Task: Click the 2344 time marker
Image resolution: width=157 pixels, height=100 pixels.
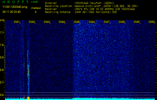Action: (x=62, y=22)
